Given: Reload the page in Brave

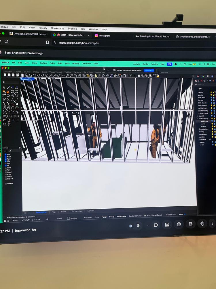Looking at the screenshot, I should pos(6,41).
